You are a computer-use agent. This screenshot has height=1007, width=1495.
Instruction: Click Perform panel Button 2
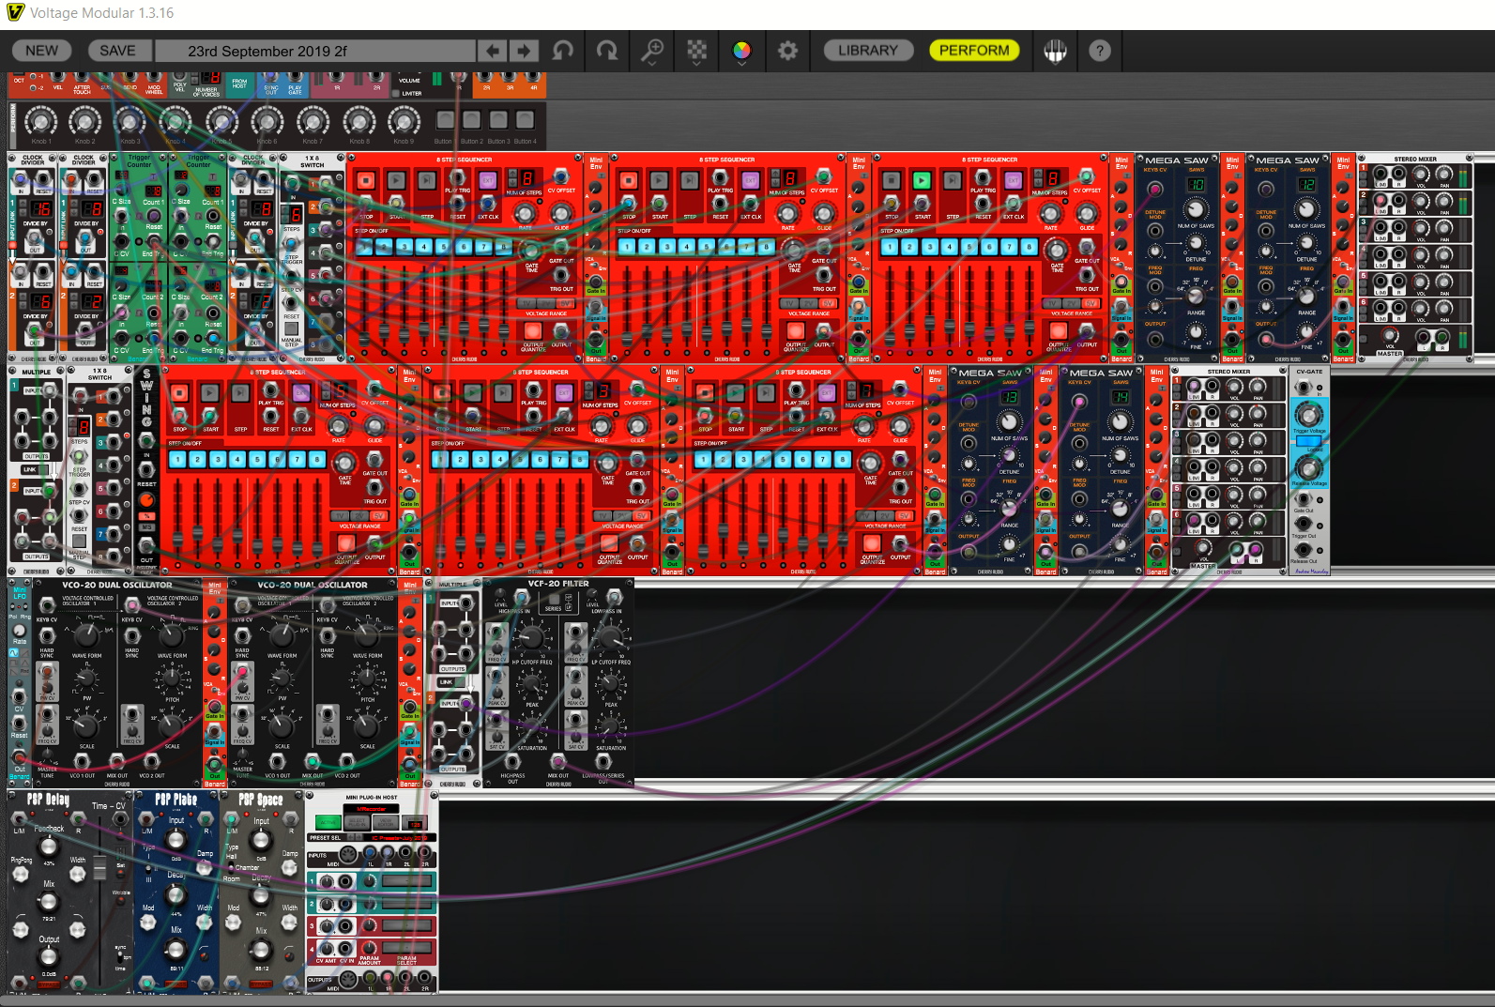click(471, 119)
